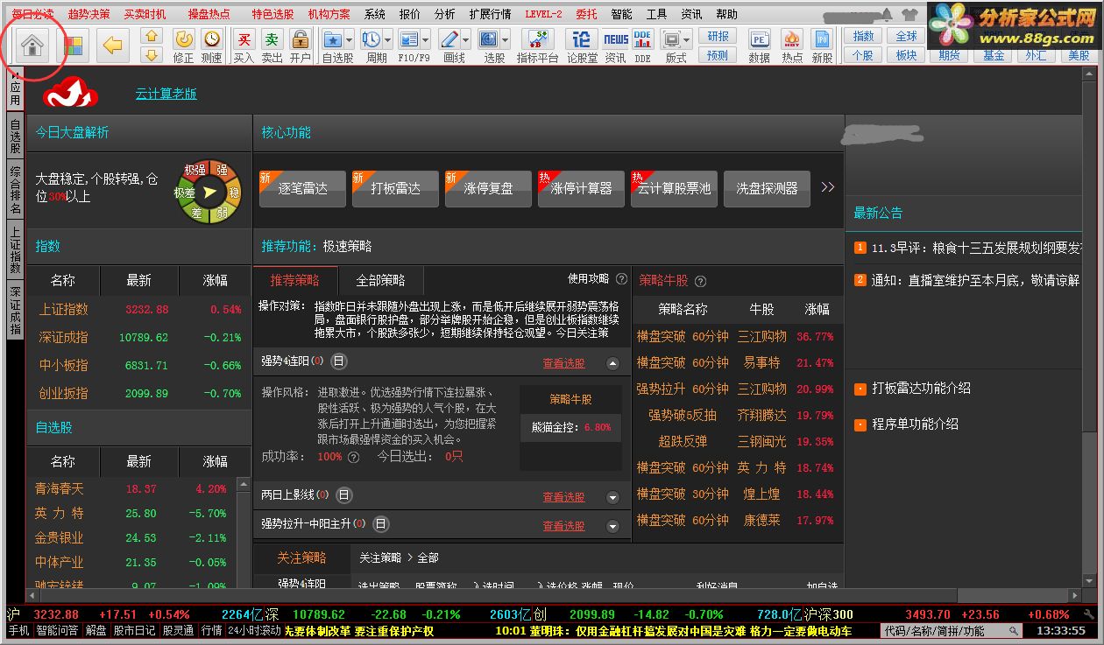Click the 周期 period icon

tap(372, 39)
